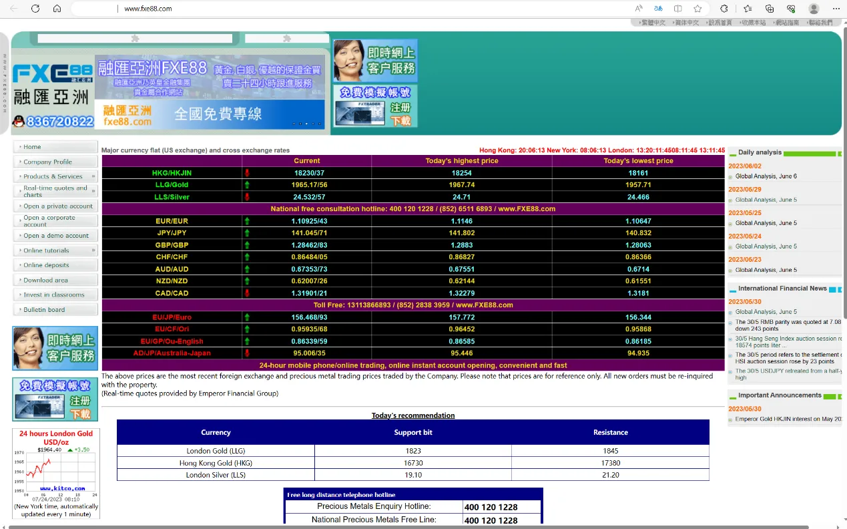Open the page translate icon
The image size is (847, 529).
[x=658, y=9]
